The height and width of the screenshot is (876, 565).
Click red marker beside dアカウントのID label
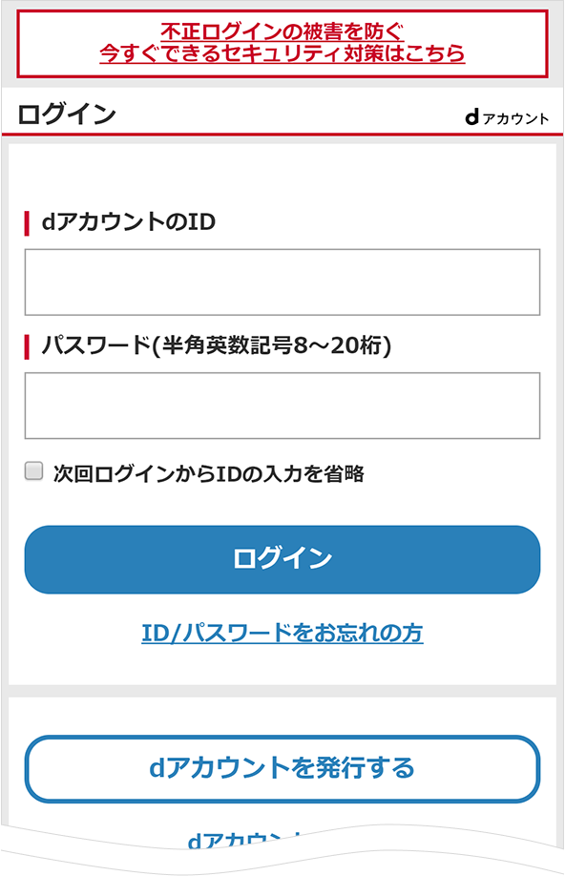27,223
